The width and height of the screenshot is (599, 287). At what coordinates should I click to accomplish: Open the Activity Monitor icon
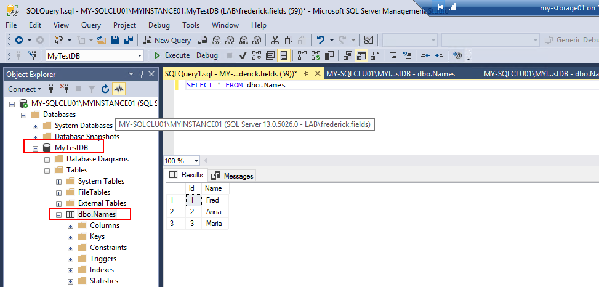(x=369, y=40)
